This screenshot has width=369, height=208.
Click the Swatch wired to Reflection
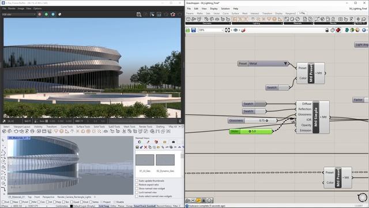[x=254, y=112]
